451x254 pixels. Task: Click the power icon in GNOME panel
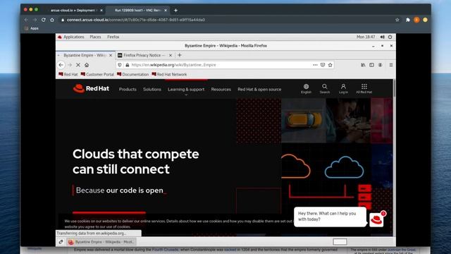(x=390, y=37)
